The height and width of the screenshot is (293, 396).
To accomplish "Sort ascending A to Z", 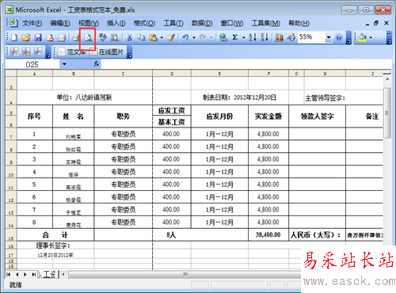I will click(253, 38).
